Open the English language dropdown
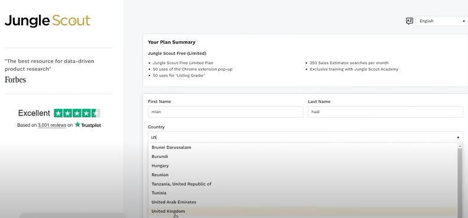The height and width of the screenshot is (218, 468). point(441,21)
